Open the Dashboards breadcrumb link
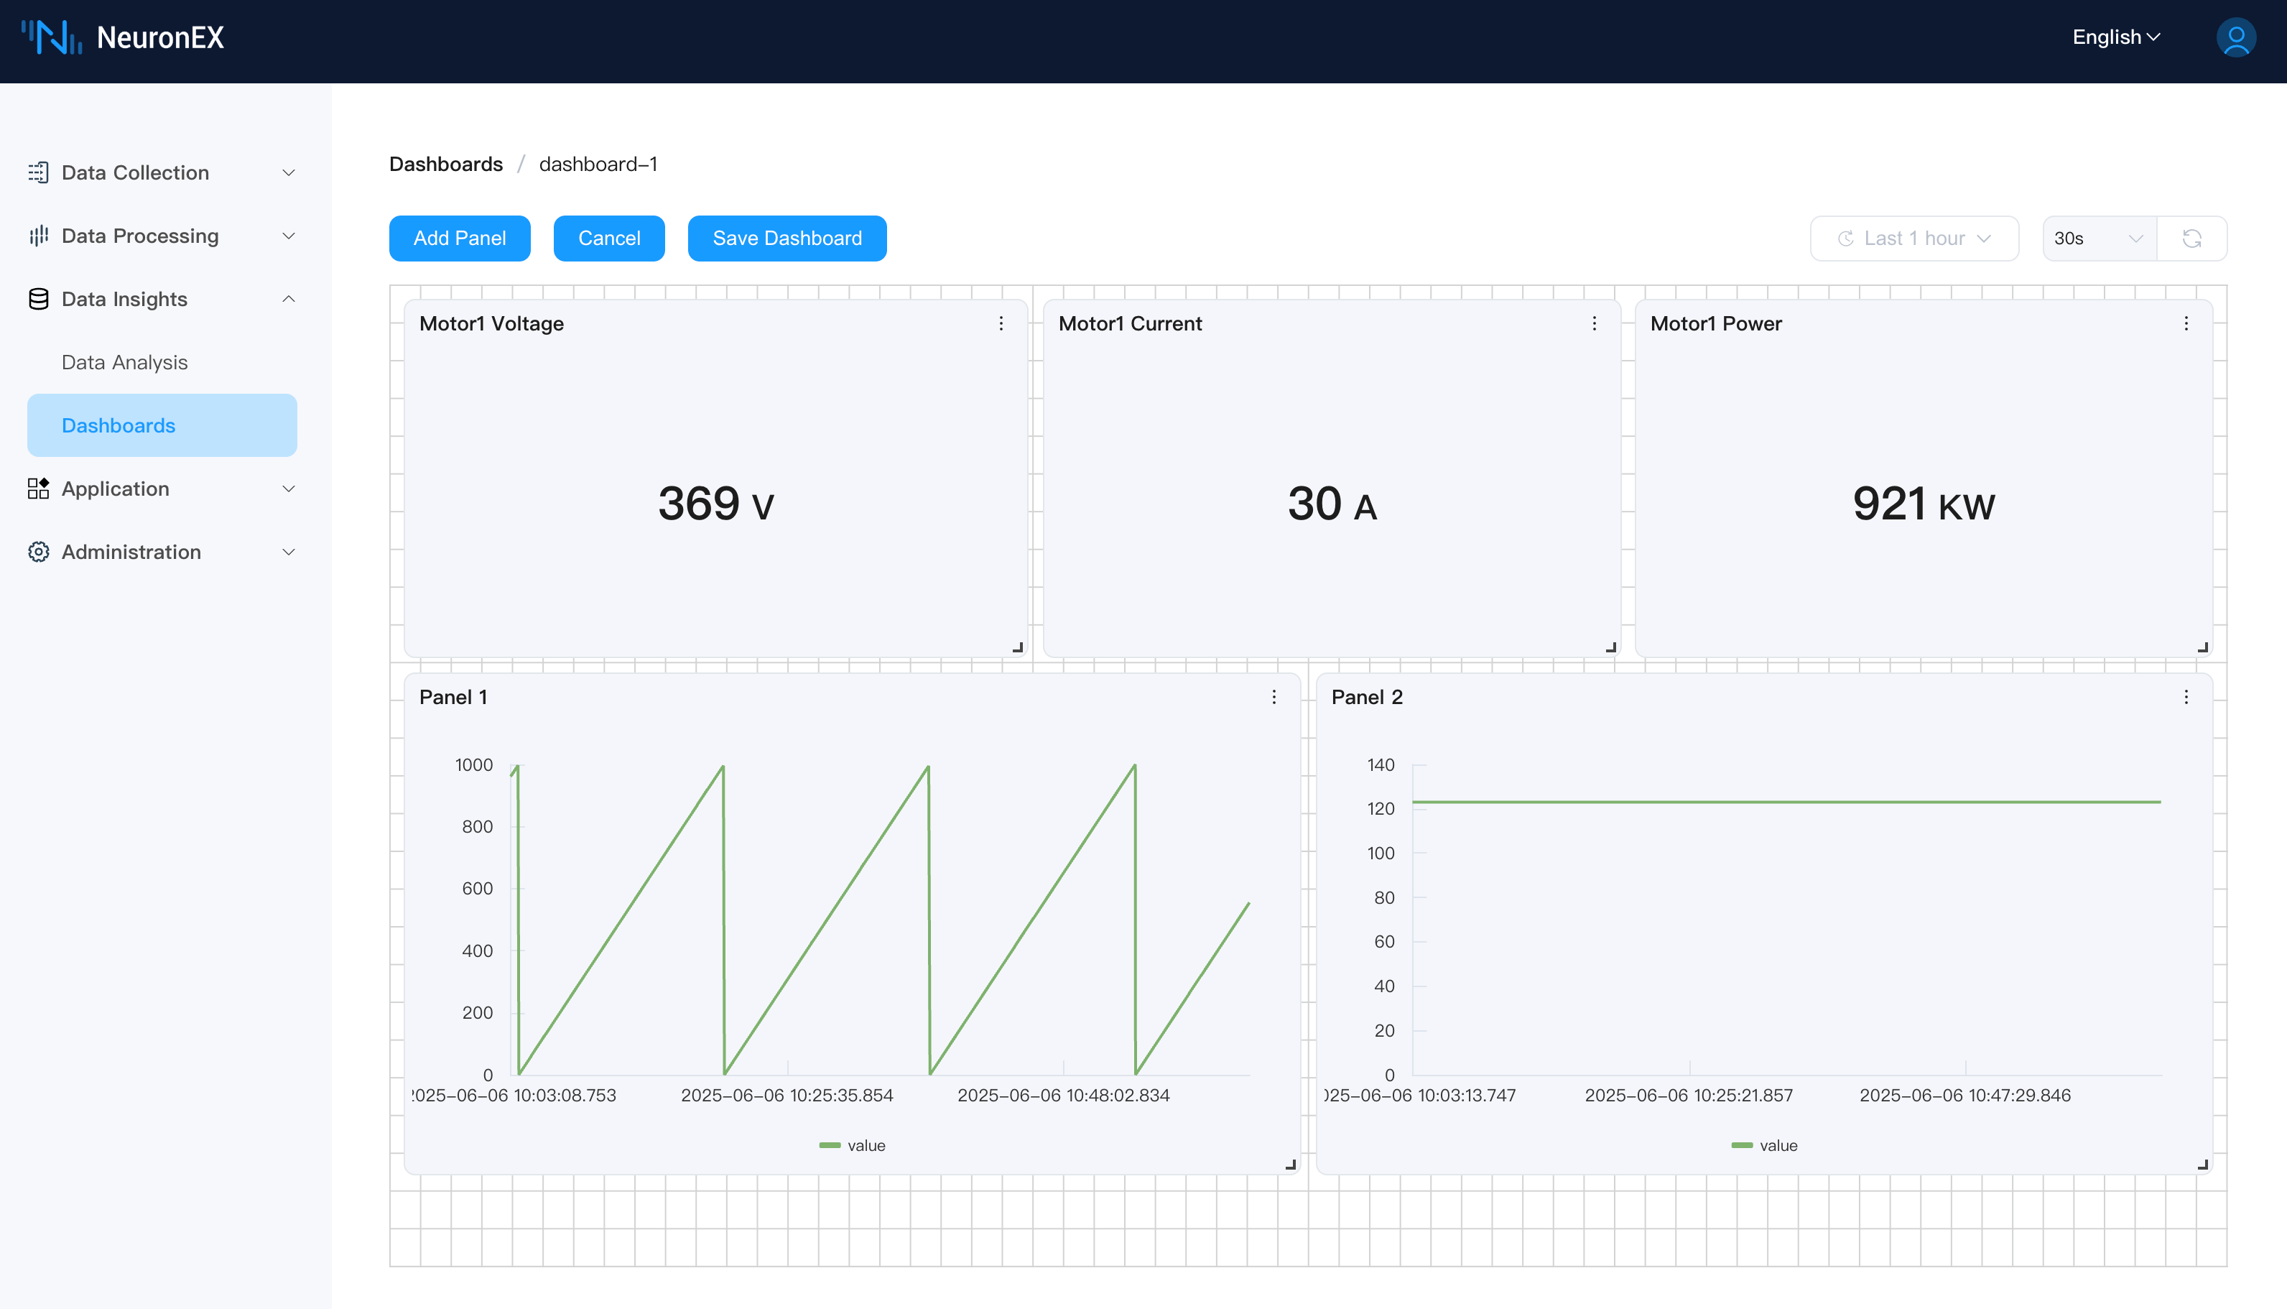Image resolution: width=2287 pixels, height=1309 pixels. 446,164
